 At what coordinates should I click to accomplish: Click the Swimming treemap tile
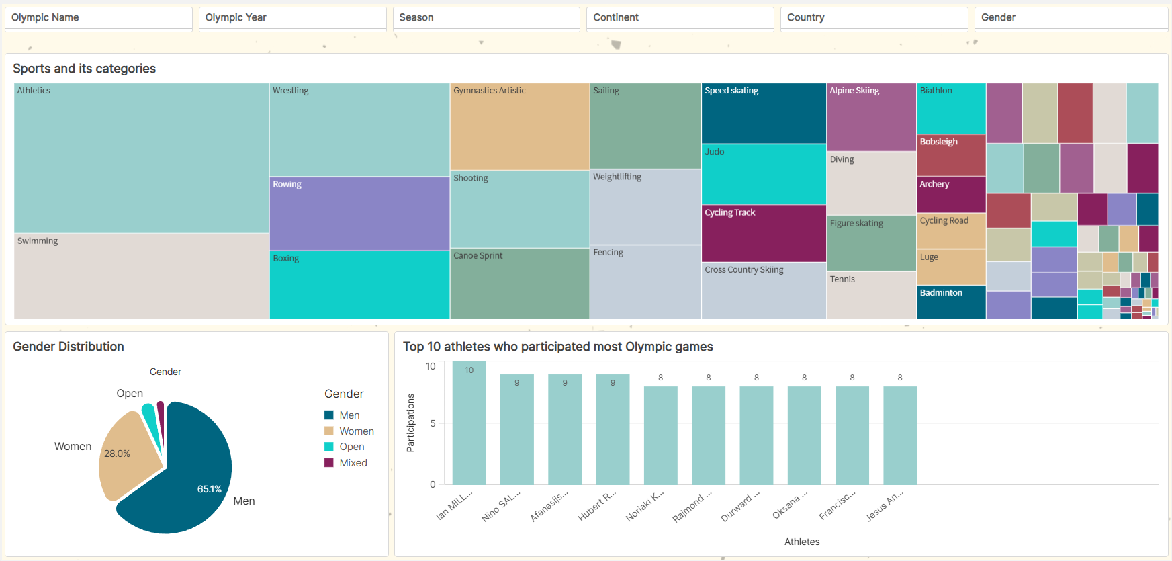(141, 276)
